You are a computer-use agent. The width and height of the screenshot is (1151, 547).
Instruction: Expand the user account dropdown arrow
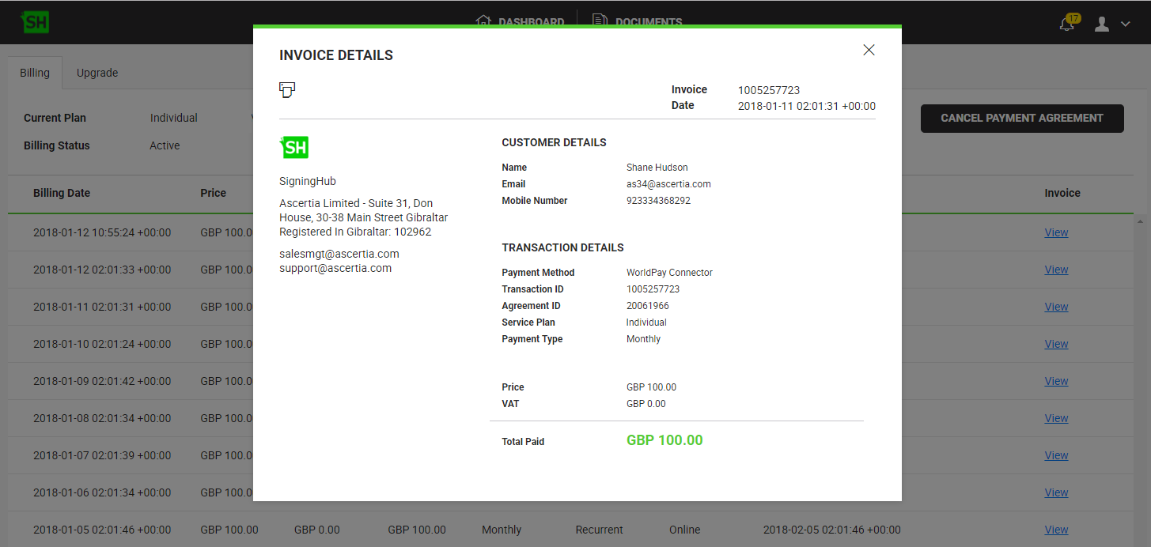point(1125,25)
